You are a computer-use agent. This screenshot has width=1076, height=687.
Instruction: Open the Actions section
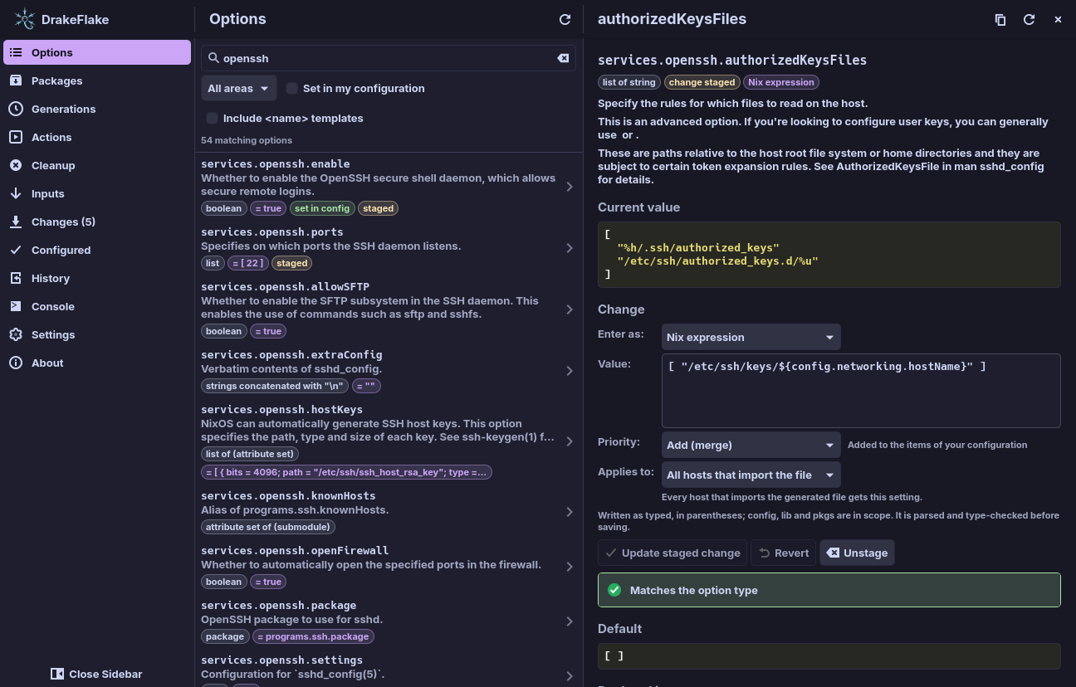[x=97, y=137]
